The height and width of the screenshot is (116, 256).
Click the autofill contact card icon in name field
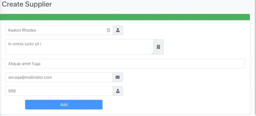(108, 30)
